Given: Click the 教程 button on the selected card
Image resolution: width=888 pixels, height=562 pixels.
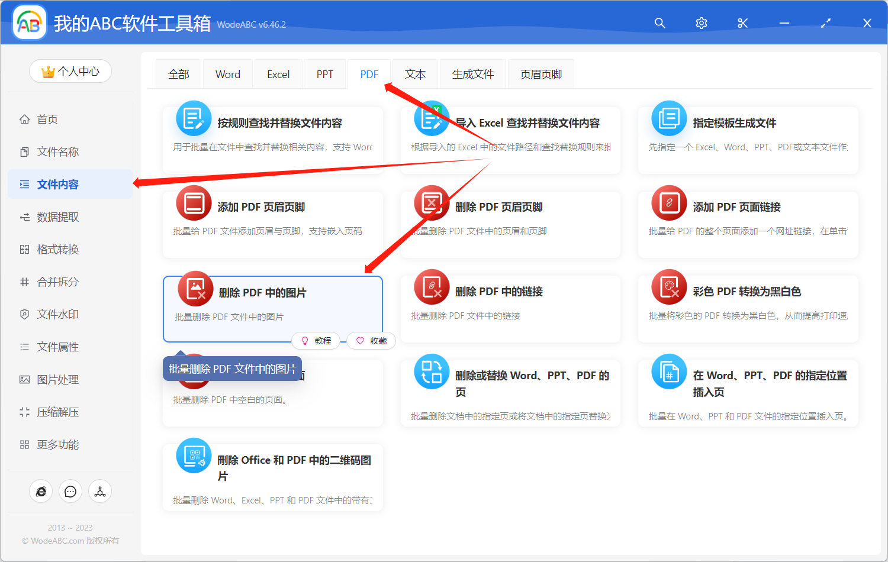Looking at the screenshot, I should coord(317,341).
